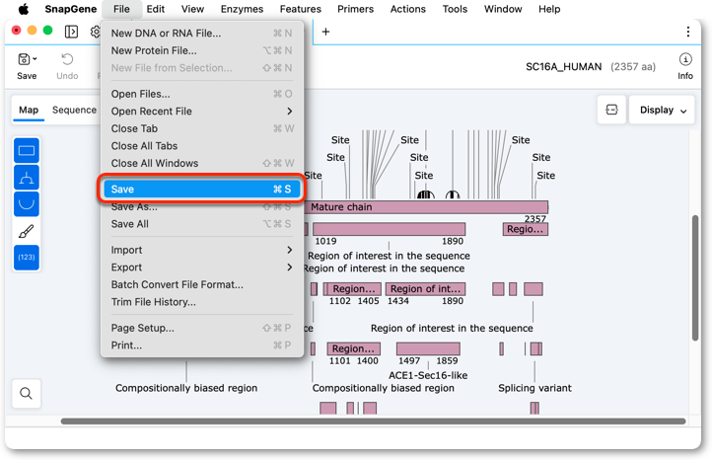Select the Mature chain feature bar
The height and width of the screenshot is (460, 712).
point(426,207)
